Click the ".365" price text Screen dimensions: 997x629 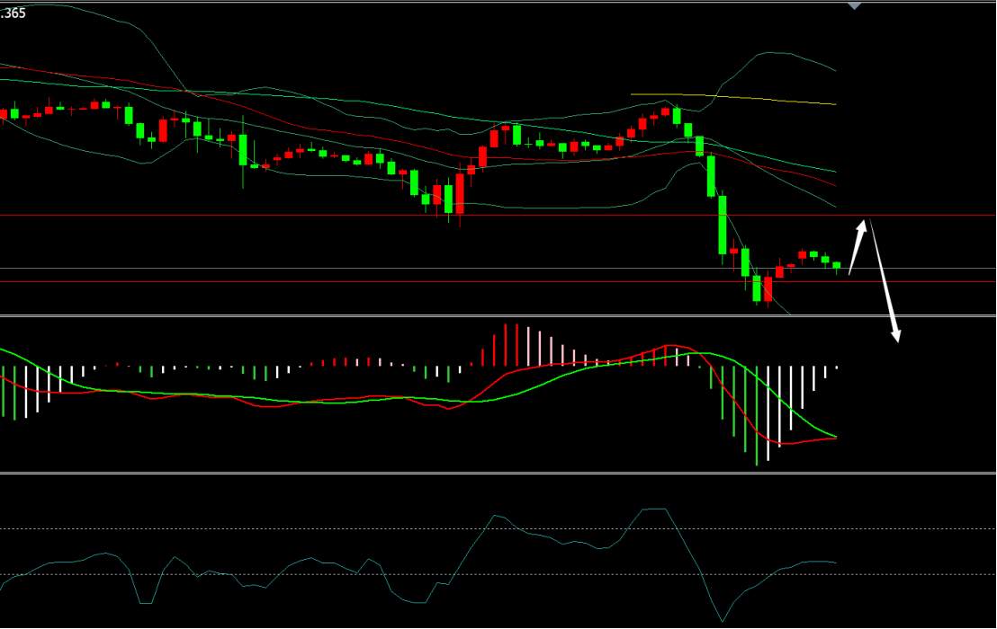(x=13, y=13)
